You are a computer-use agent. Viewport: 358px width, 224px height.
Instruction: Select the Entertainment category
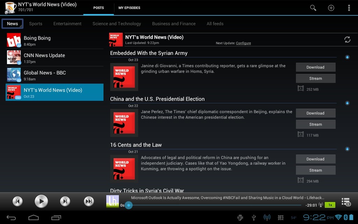pos(67,24)
